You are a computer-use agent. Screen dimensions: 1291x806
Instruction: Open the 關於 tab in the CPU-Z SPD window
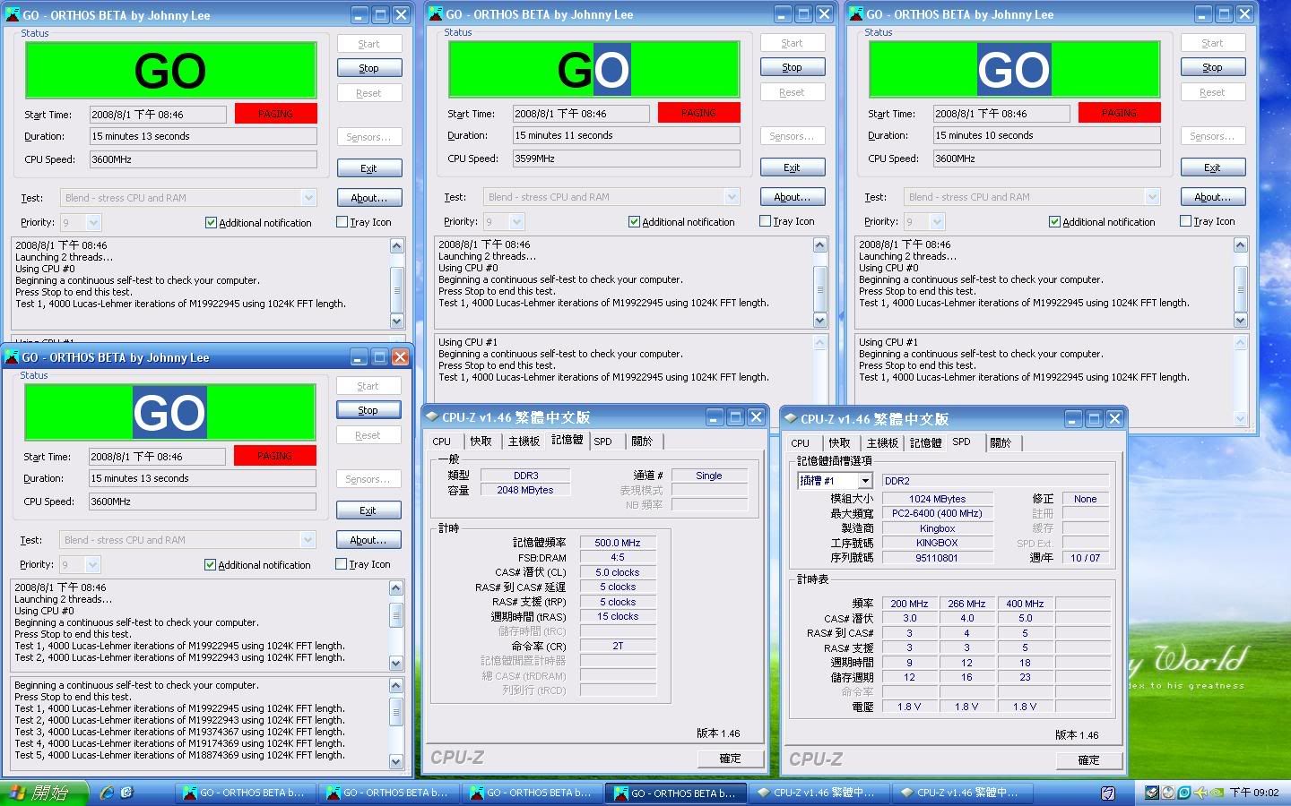click(x=1001, y=442)
